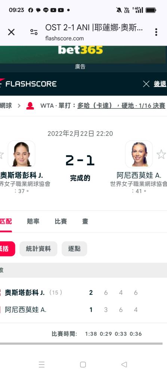View Anisimova's player photo
The image size is (167, 375).
tap(139, 154)
